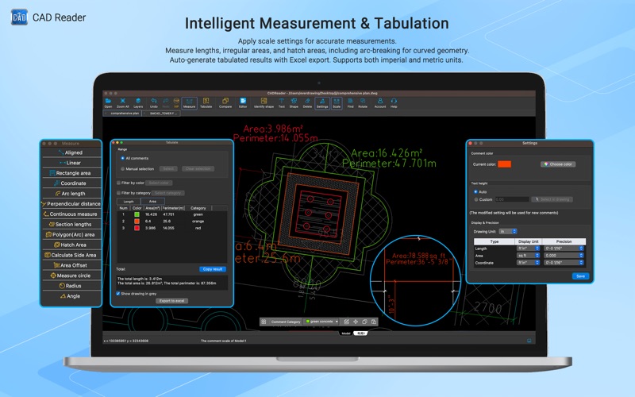Open the Layers tool

pos(138,102)
